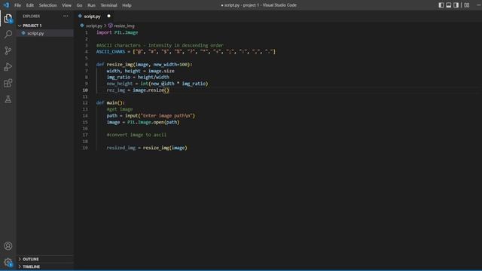Toggle the bottom panel layout icon
The image size is (482, 271).
point(449,5)
